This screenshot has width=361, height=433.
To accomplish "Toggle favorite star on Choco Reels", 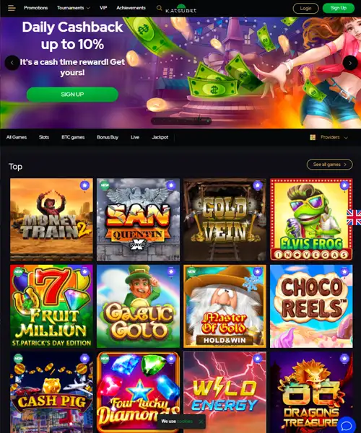I will tap(344, 272).
